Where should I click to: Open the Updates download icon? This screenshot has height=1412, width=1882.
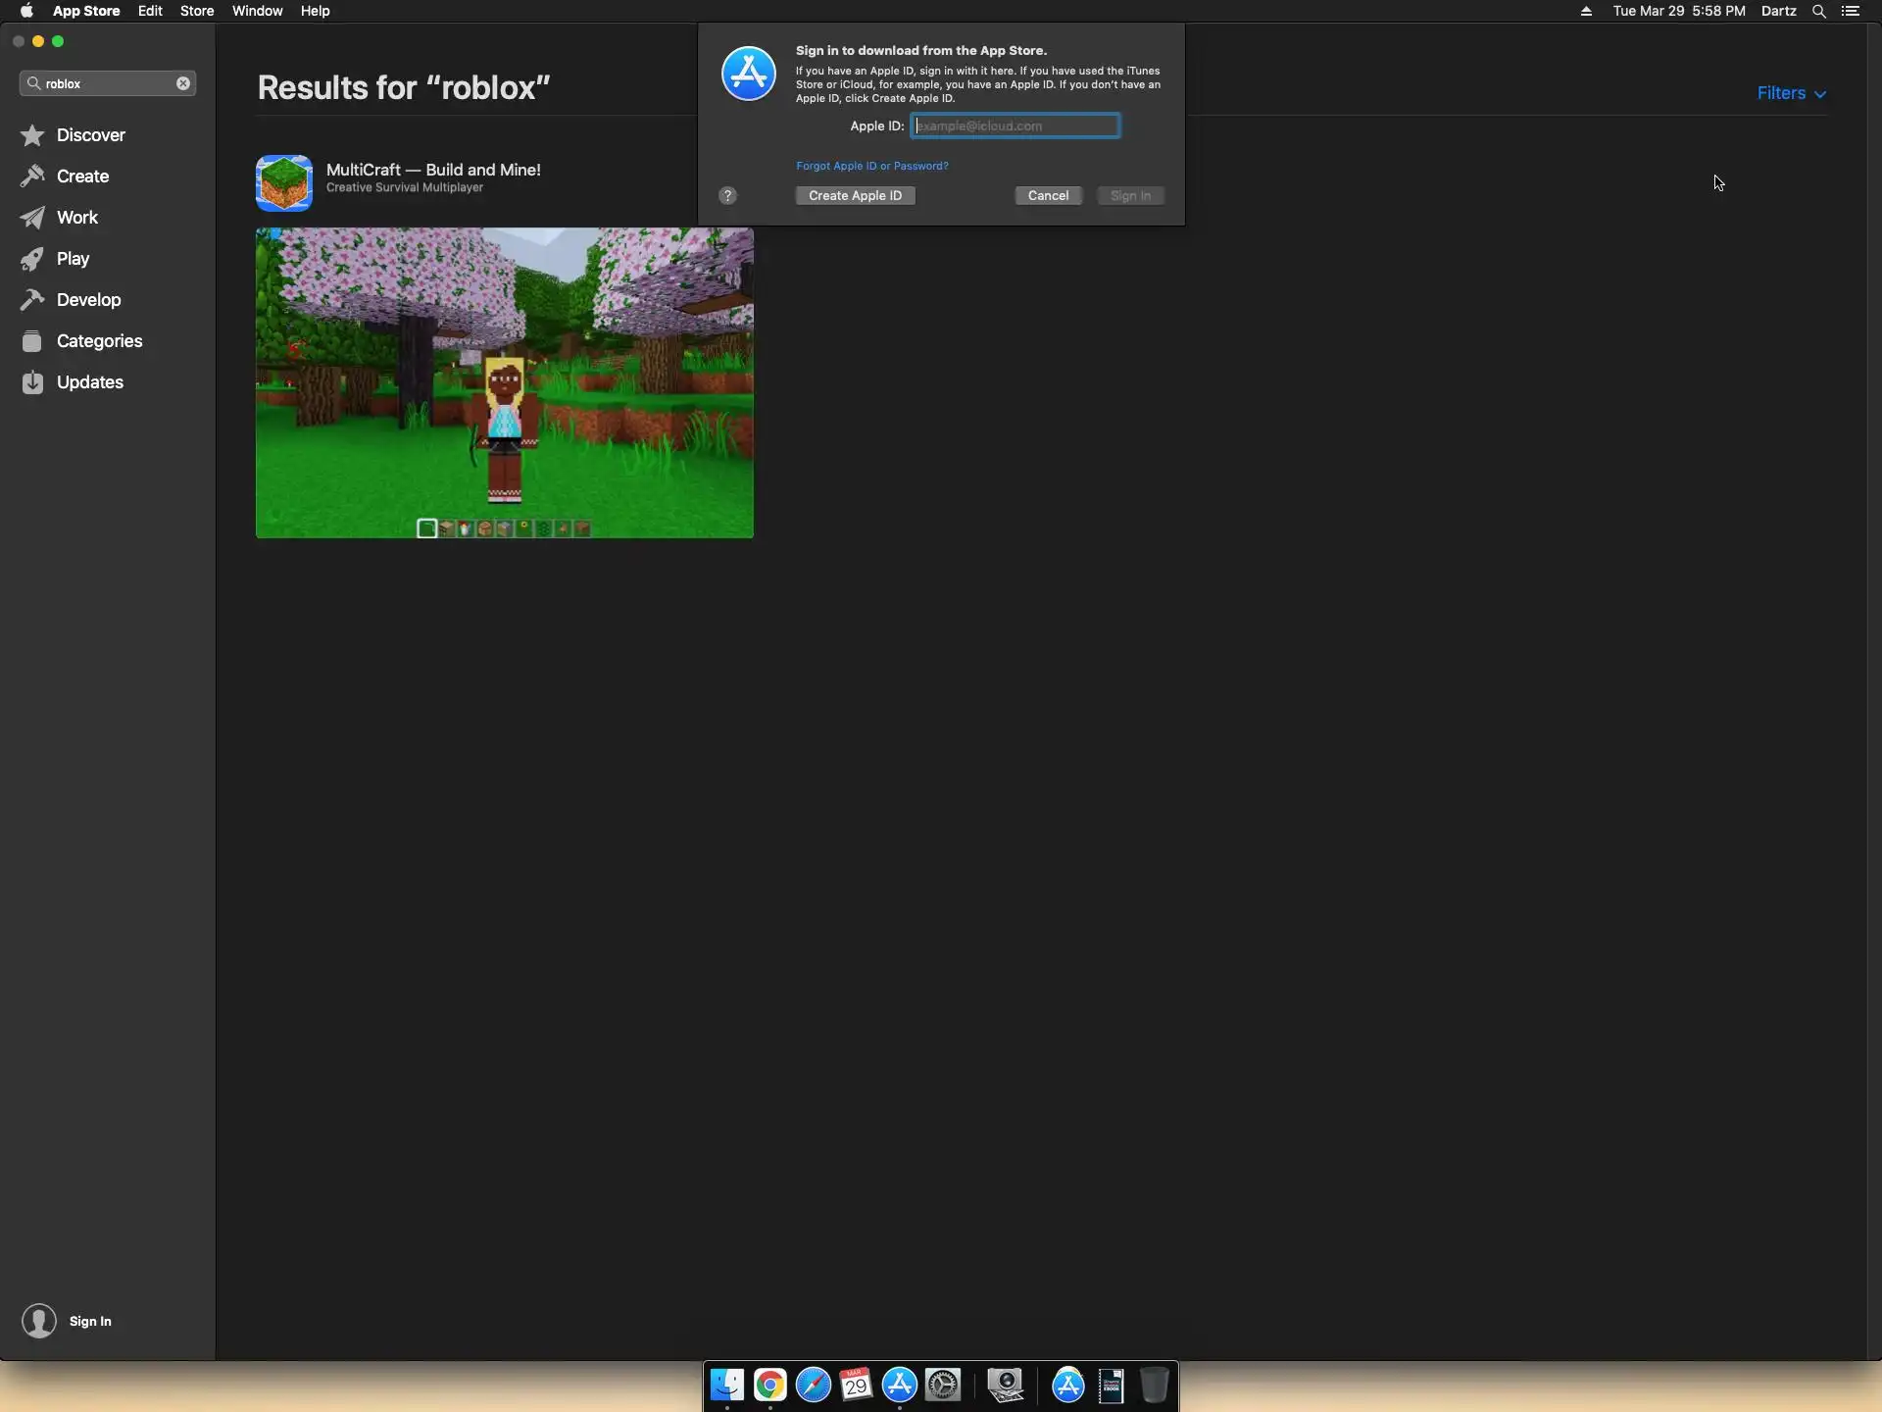click(32, 382)
